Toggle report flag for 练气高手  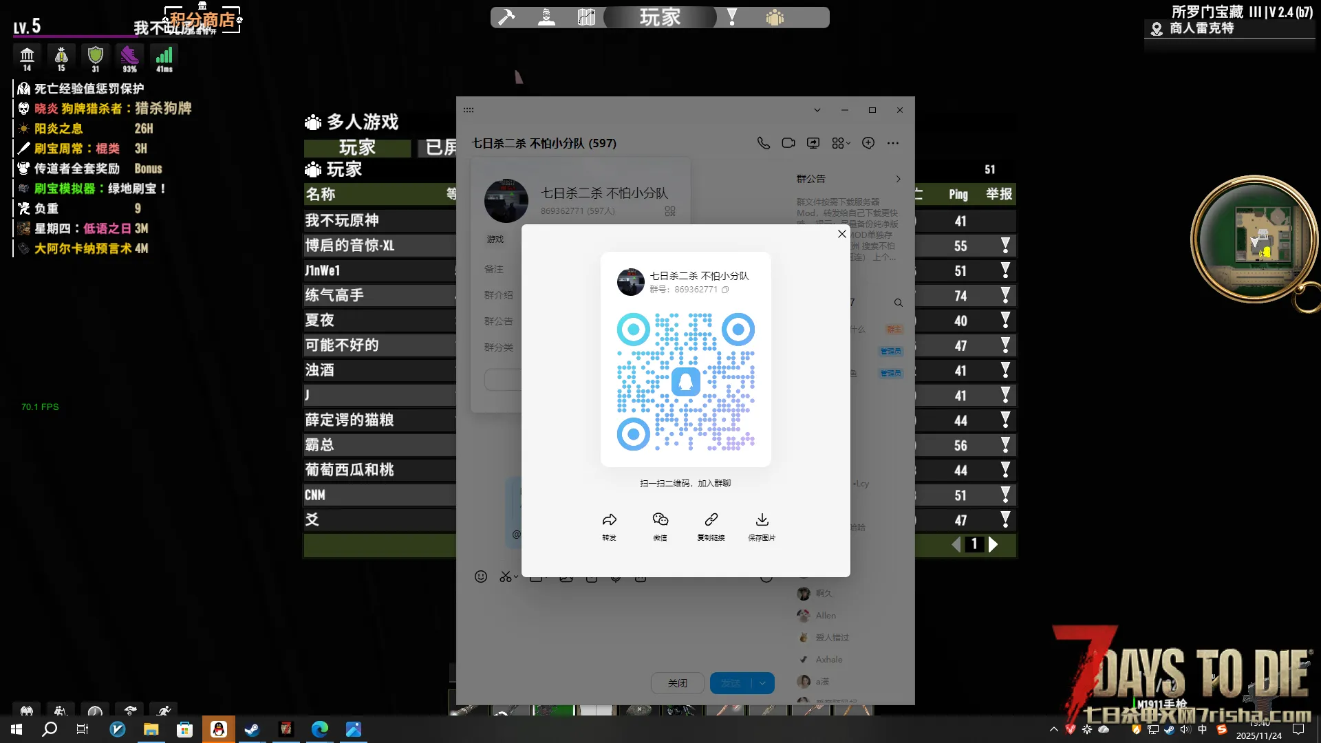pyautogui.click(x=1005, y=296)
